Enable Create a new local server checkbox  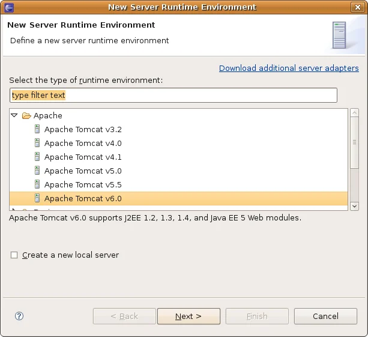tap(14, 255)
